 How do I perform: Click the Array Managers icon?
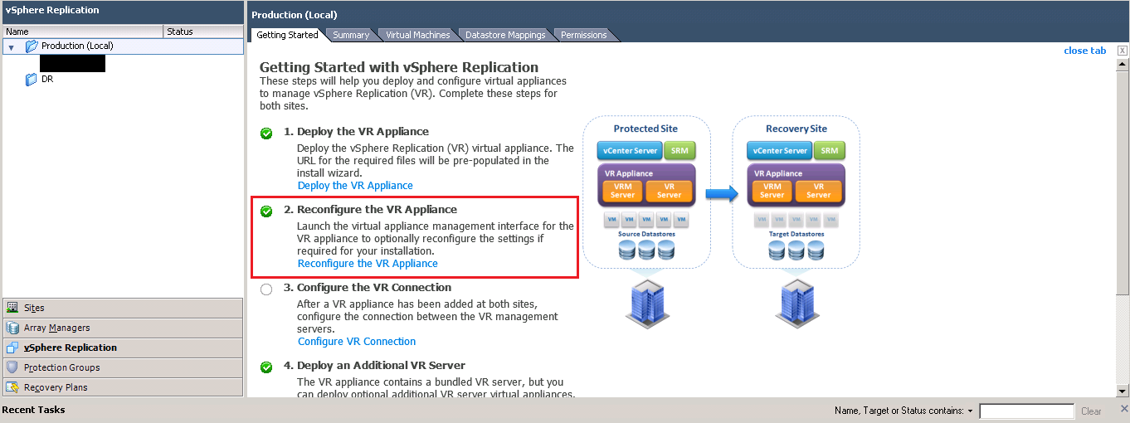(12, 328)
